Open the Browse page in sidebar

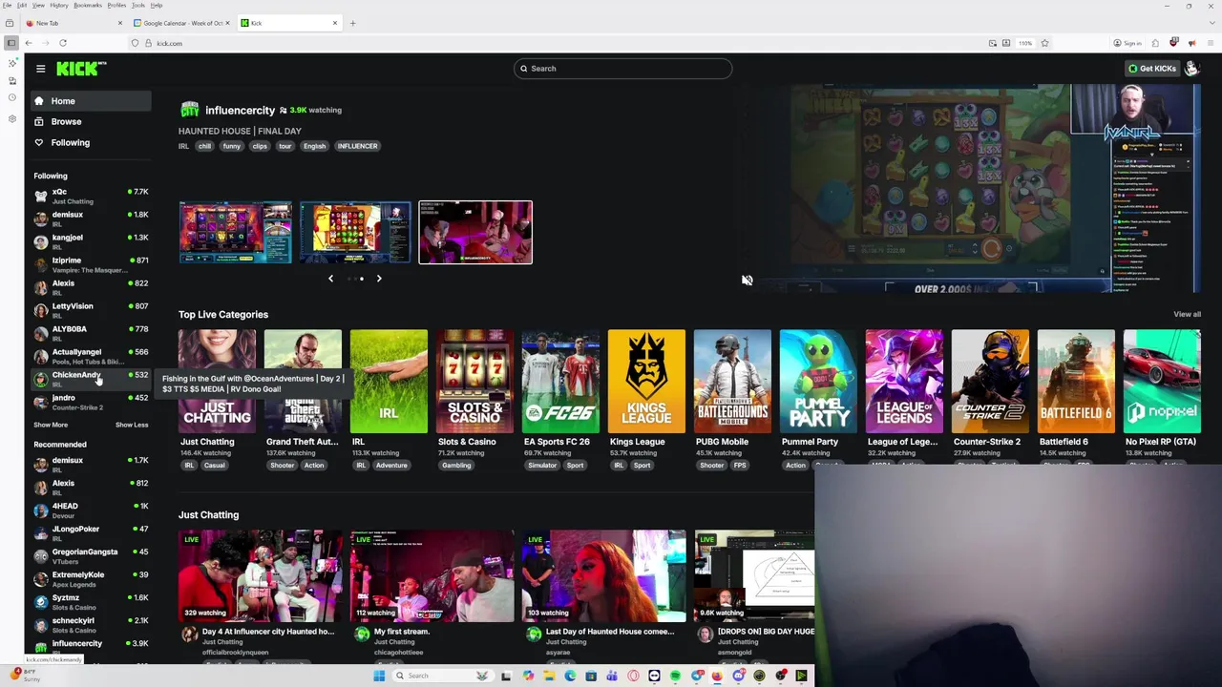[x=89, y=121]
